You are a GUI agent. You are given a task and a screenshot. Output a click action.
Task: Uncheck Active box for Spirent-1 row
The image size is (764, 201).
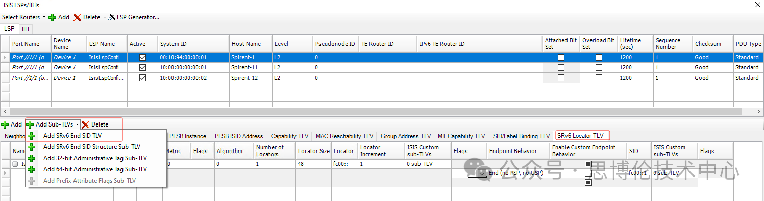[x=142, y=58]
